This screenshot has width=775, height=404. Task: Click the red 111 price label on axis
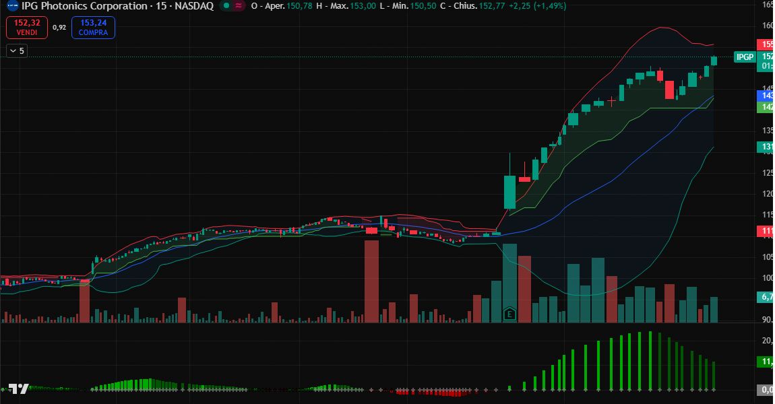[x=766, y=231]
